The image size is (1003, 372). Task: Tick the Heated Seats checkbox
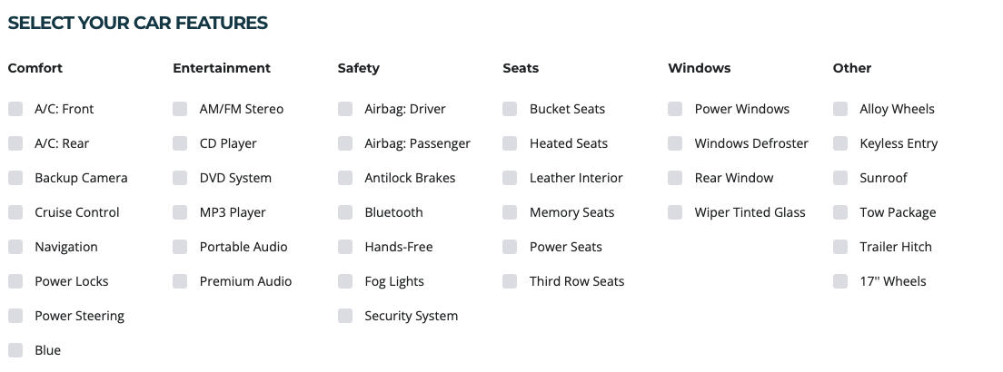coord(510,143)
